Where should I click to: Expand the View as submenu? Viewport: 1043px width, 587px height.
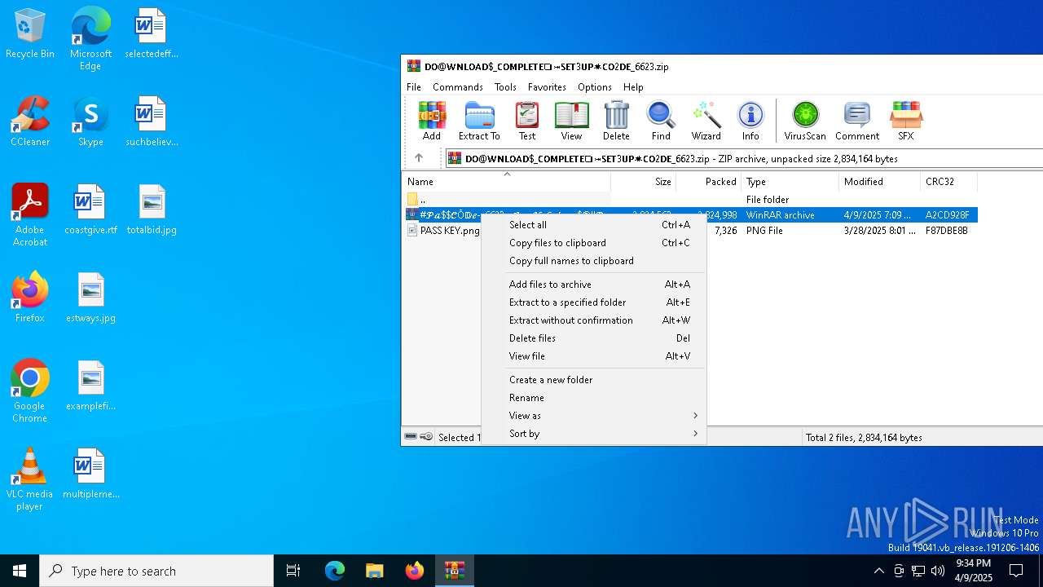pyautogui.click(x=594, y=416)
